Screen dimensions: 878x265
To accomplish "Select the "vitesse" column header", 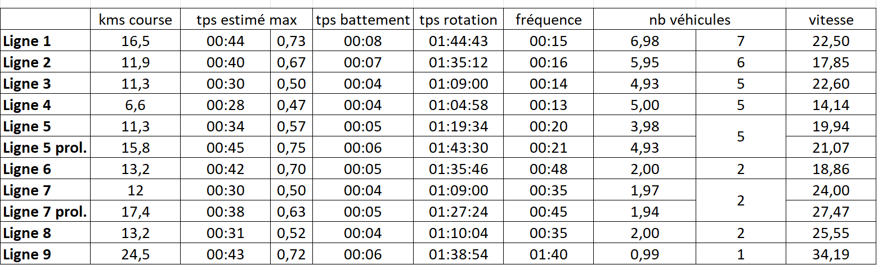I will [x=831, y=20].
